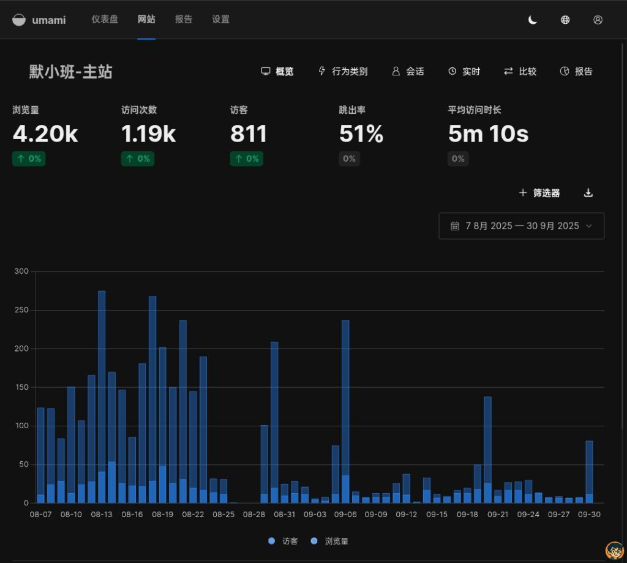Open 设置 in top navigation
Image resolution: width=627 pixels, height=563 pixels.
pos(220,20)
